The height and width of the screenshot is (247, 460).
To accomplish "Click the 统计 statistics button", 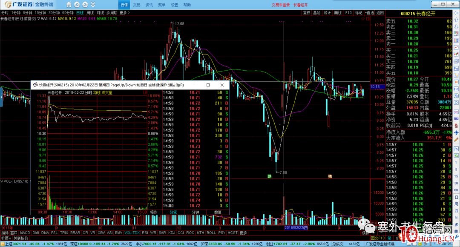I will [327, 13].
